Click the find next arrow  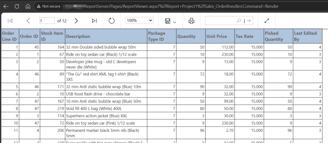(x=249, y=21)
